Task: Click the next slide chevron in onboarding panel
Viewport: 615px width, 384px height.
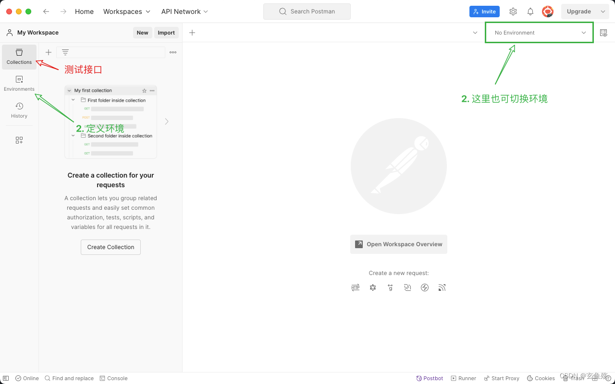Action: coord(167,121)
